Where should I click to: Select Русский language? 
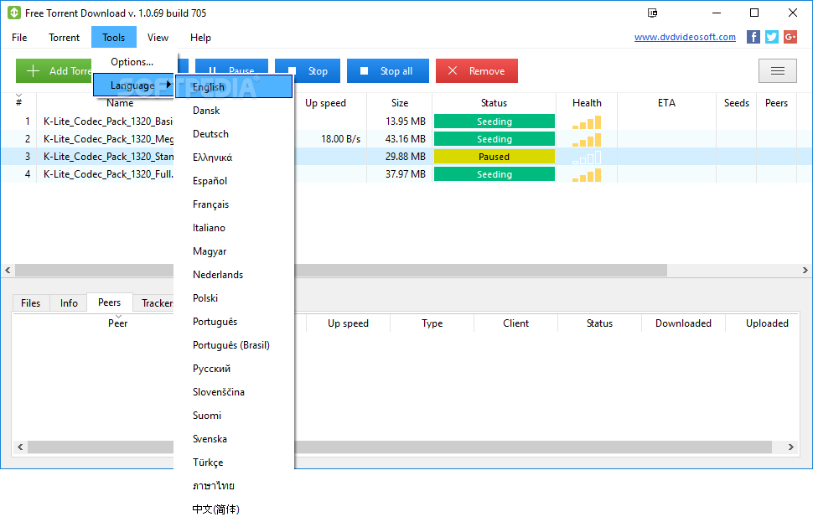point(234,369)
